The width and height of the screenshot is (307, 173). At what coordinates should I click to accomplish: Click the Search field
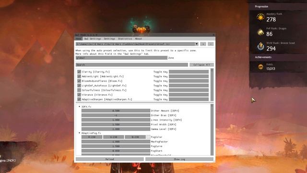(x=132, y=65)
